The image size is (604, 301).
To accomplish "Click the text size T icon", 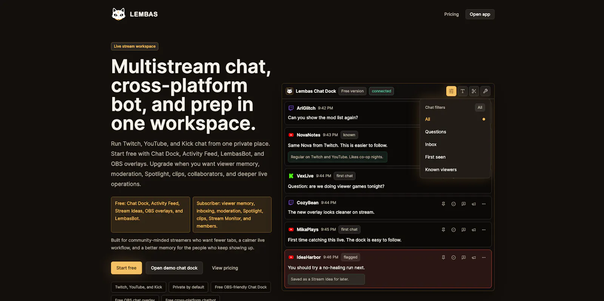I will point(462,91).
